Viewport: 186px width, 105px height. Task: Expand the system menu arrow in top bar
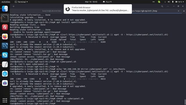pos(183,2)
